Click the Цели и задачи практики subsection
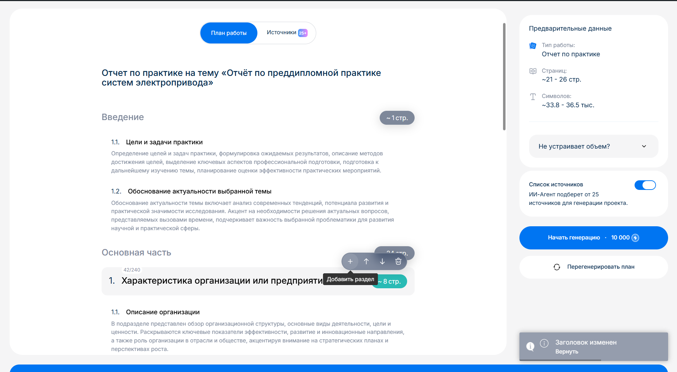This screenshot has width=677, height=372. [x=164, y=142]
